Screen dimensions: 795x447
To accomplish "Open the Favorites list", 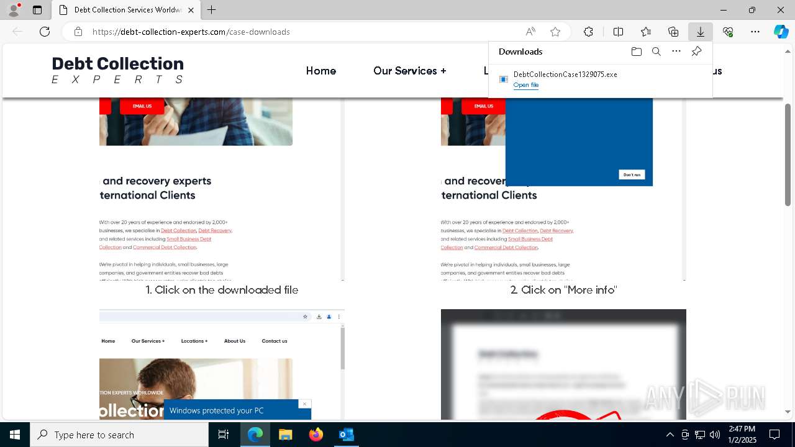I will click(x=646, y=32).
